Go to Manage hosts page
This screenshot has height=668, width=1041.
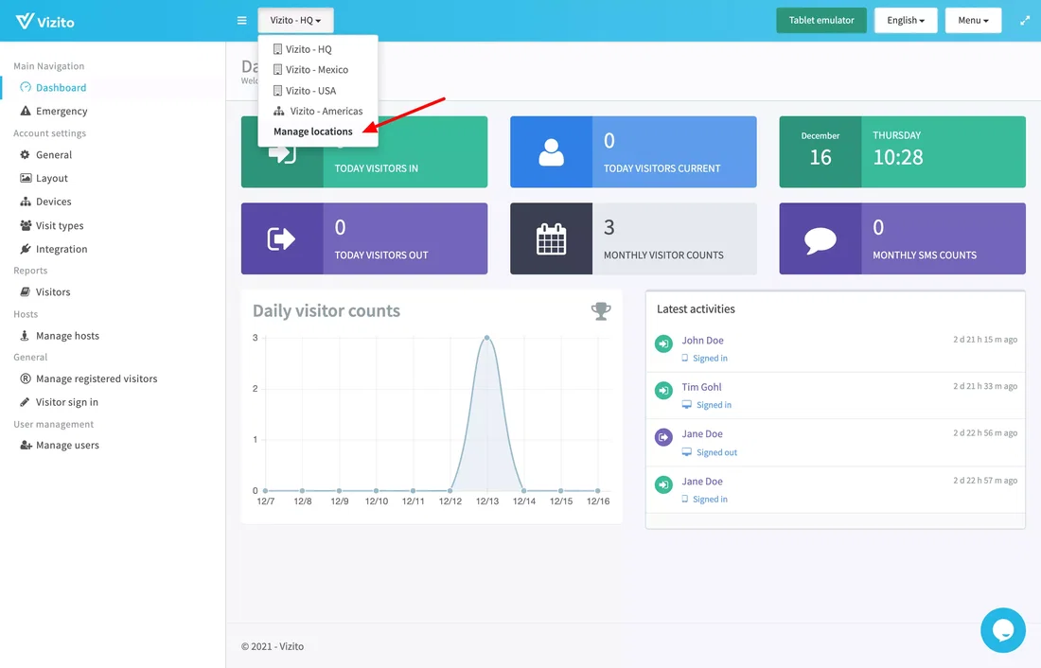67,336
